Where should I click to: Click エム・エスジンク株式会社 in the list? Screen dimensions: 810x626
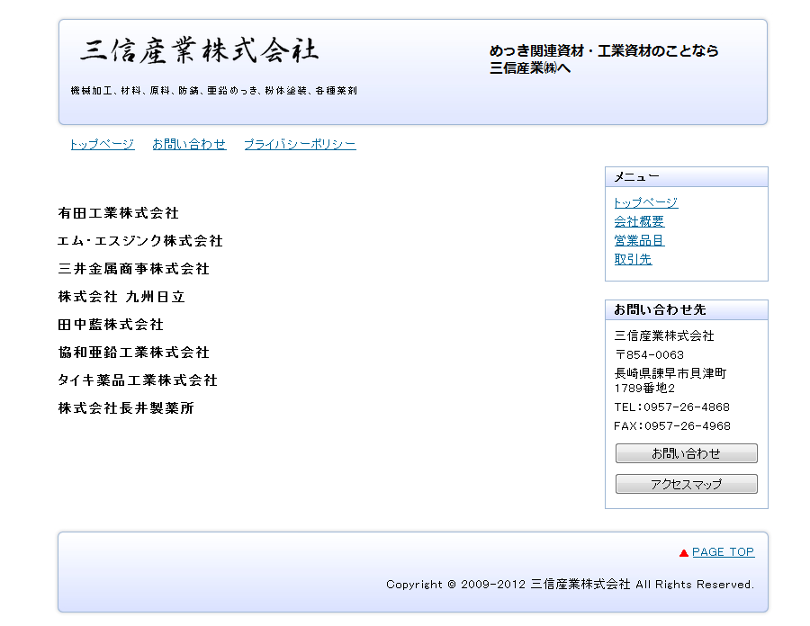click(x=140, y=241)
